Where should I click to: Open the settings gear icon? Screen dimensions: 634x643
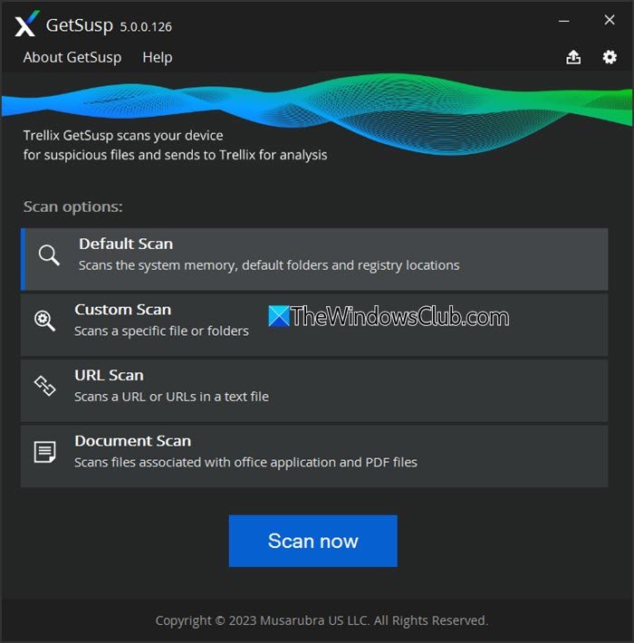(x=610, y=57)
